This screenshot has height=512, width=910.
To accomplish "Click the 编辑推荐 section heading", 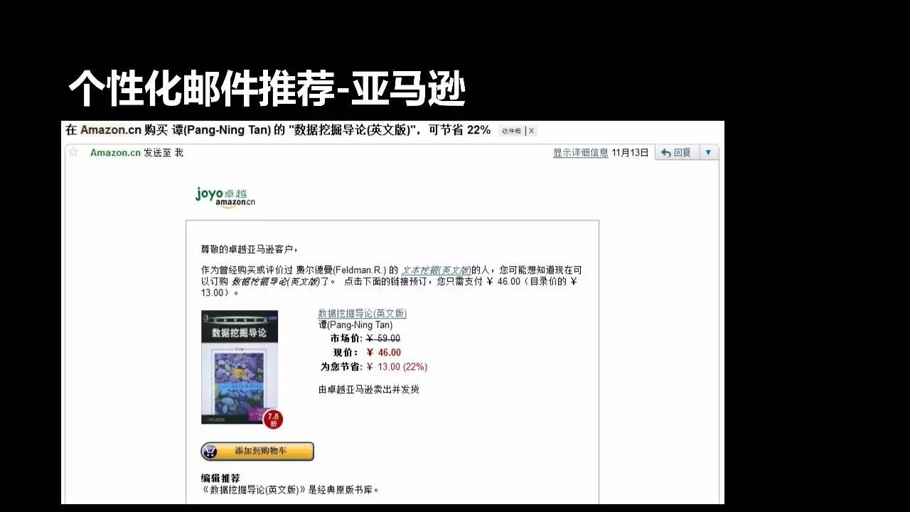I will (x=220, y=478).
